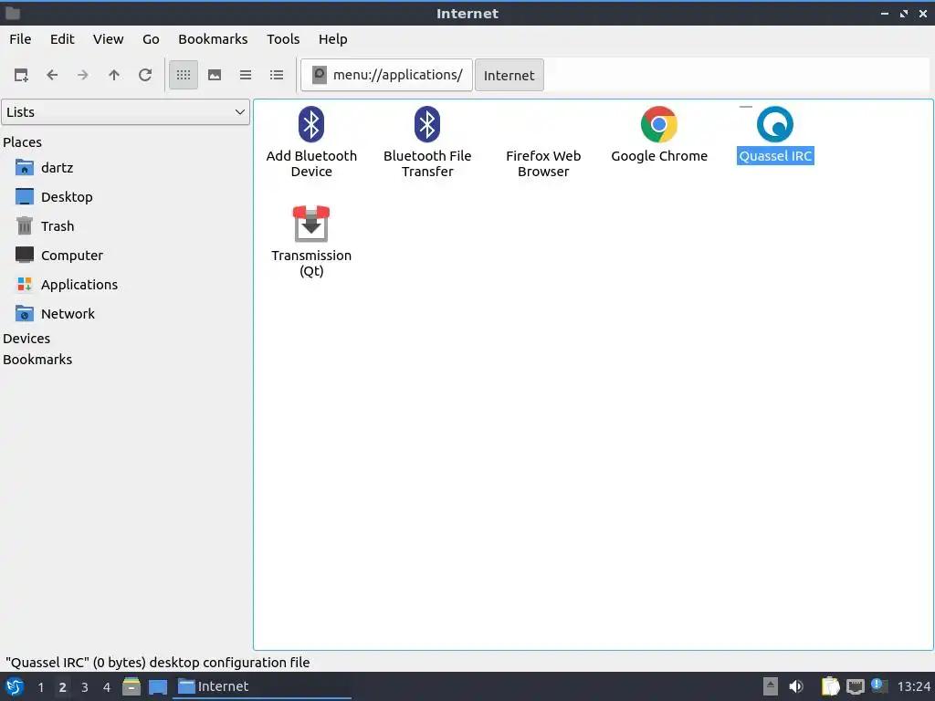This screenshot has width=935, height=701.
Task: Select the Bluetooth File Transfer launcher
Action: point(427,141)
